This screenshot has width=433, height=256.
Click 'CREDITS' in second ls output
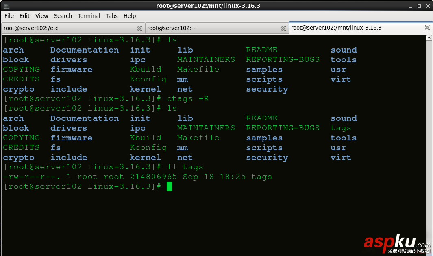click(21, 147)
